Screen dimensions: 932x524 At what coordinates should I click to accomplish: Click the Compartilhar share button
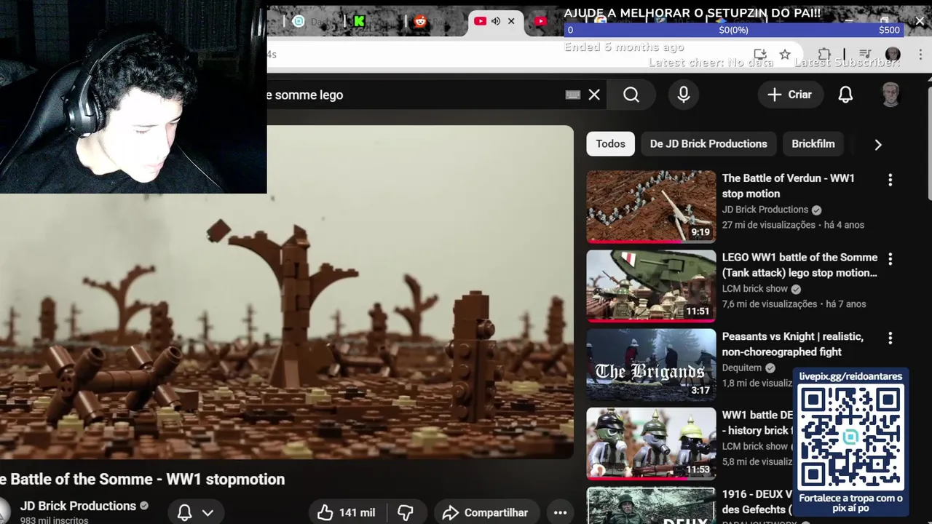pyautogui.click(x=485, y=513)
